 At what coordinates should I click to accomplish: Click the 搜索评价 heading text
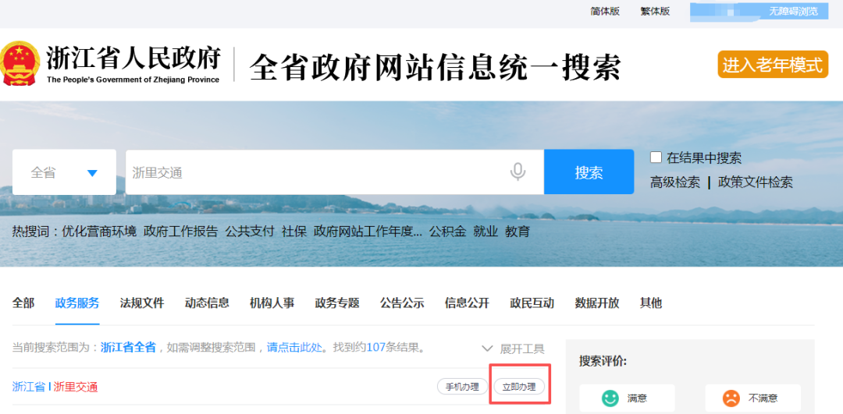coord(603,362)
